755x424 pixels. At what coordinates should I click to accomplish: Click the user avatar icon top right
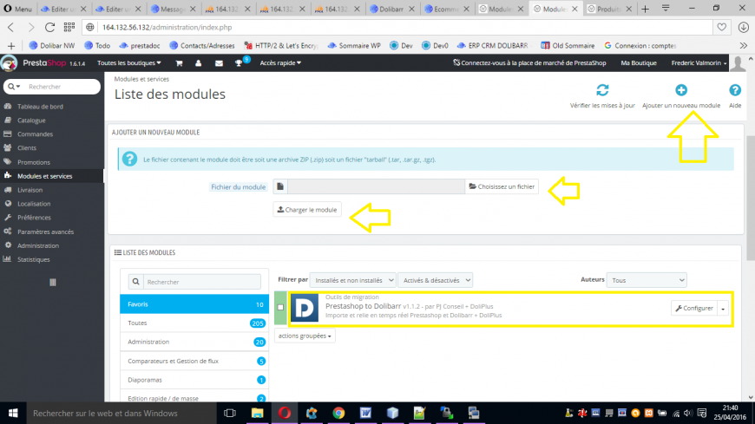[x=738, y=63]
